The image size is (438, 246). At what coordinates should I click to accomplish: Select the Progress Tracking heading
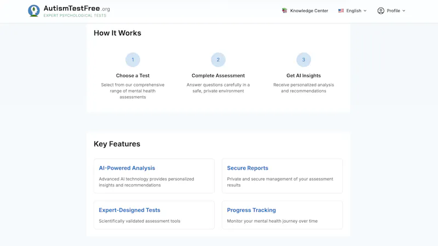pos(251,210)
